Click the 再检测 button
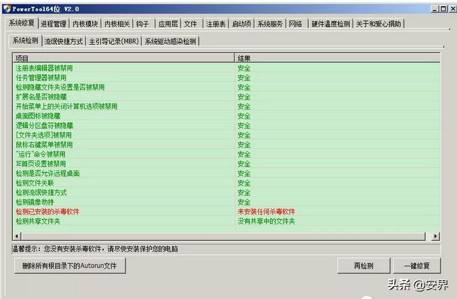 tap(363, 266)
